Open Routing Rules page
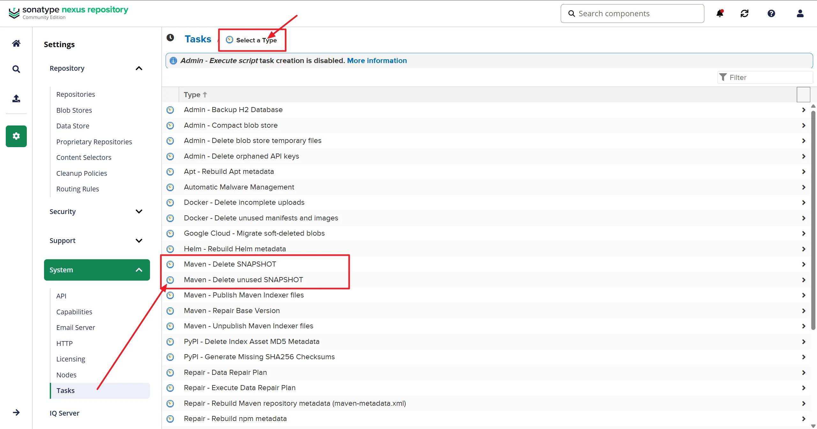Screen dimensions: 817x429 (x=78, y=189)
